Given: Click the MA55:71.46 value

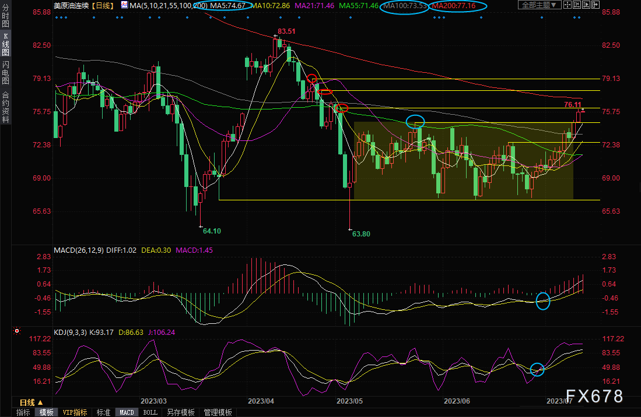Looking at the screenshot, I should pyautogui.click(x=359, y=6).
